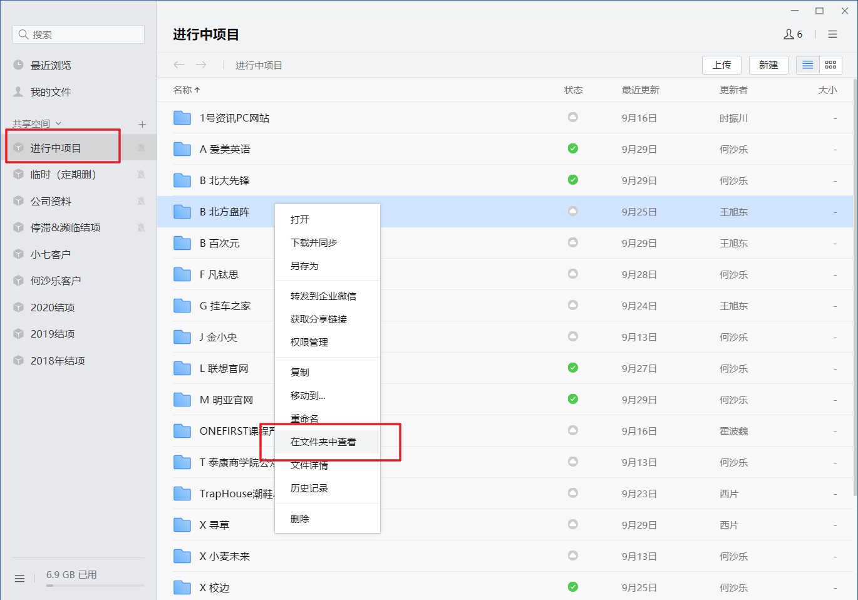
Task: Navigate forward with the right arrow
Action: coord(201,65)
